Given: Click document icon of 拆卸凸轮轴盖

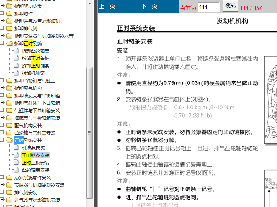Looking at the screenshot, I should click(x=16, y=51).
